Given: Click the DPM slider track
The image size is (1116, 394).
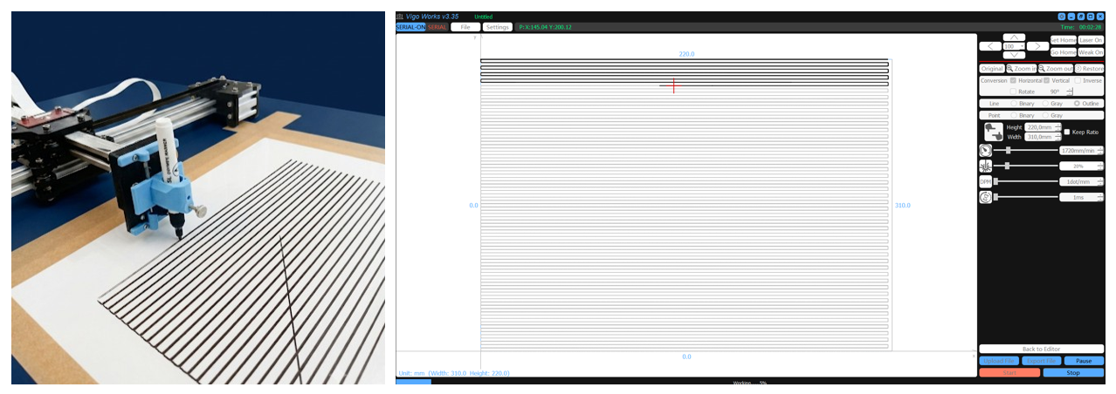Looking at the screenshot, I should (x=1026, y=181).
